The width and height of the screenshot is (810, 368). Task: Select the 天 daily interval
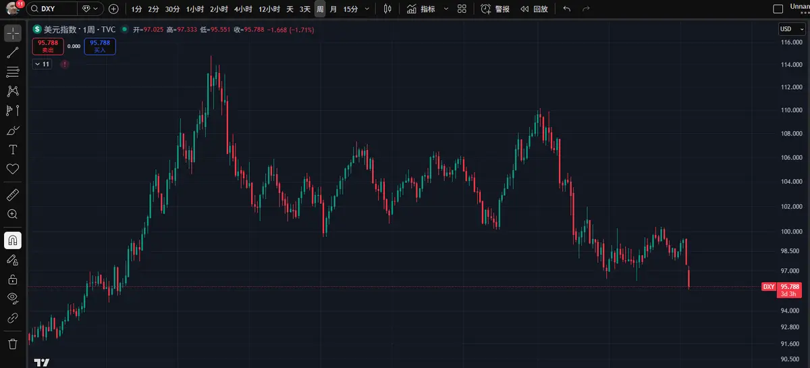[290, 9]
